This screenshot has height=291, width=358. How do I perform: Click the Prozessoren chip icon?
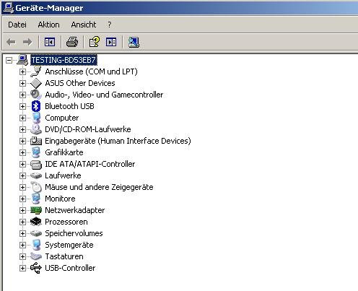click(x=36, y=222)
